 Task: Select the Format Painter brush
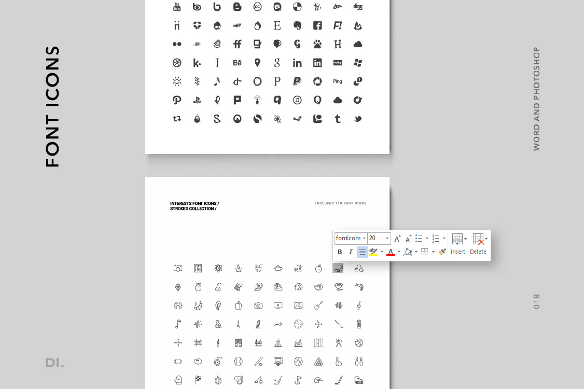point(442,252)
